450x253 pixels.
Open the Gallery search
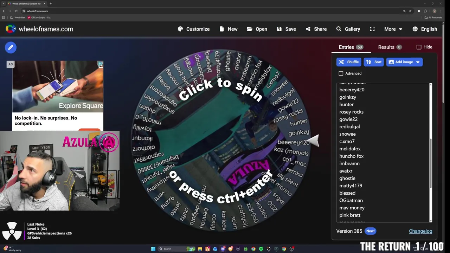[x=348, y=29]
